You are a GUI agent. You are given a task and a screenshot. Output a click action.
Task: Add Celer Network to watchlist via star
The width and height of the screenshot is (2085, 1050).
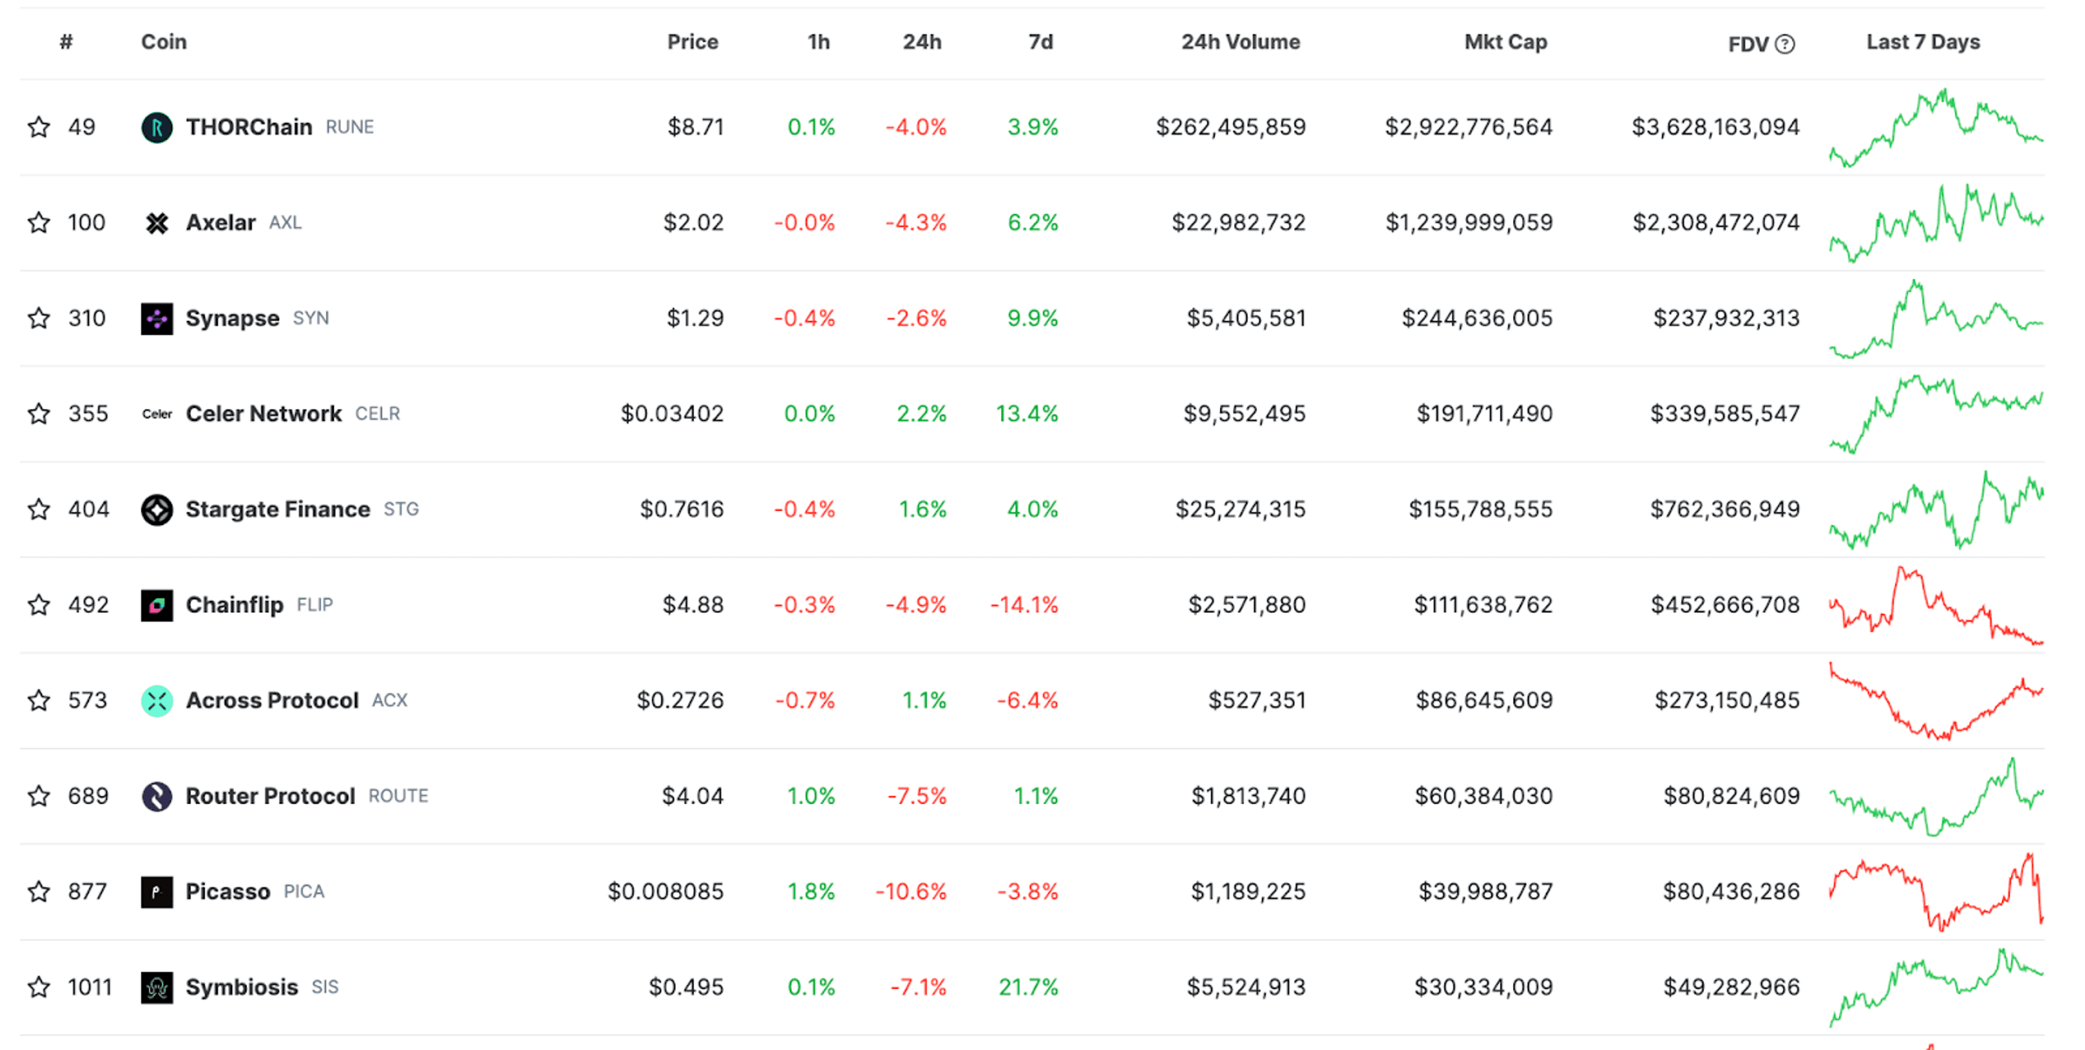38,413
